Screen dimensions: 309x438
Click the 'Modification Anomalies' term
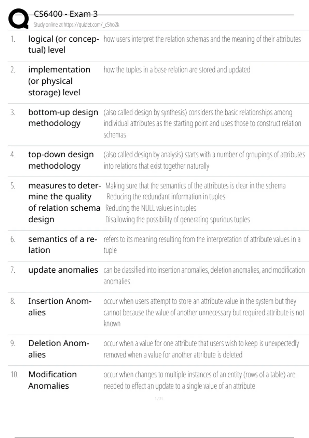[53, 380]
